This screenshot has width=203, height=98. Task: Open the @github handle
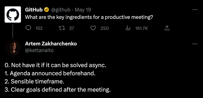61,10
